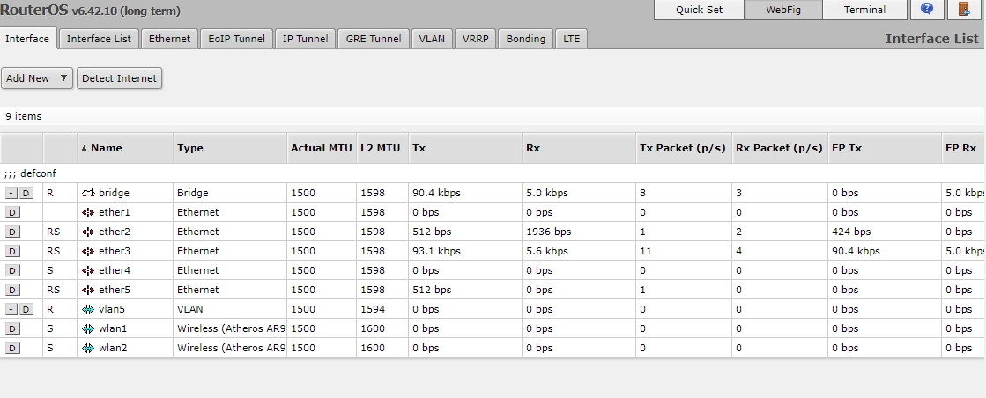Open the ether1 interface name
The width and height of the screenshot is (986, 398).
(x=115, y=212)
